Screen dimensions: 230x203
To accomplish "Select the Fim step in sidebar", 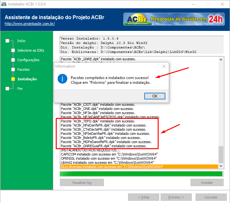I will [20, 89].
